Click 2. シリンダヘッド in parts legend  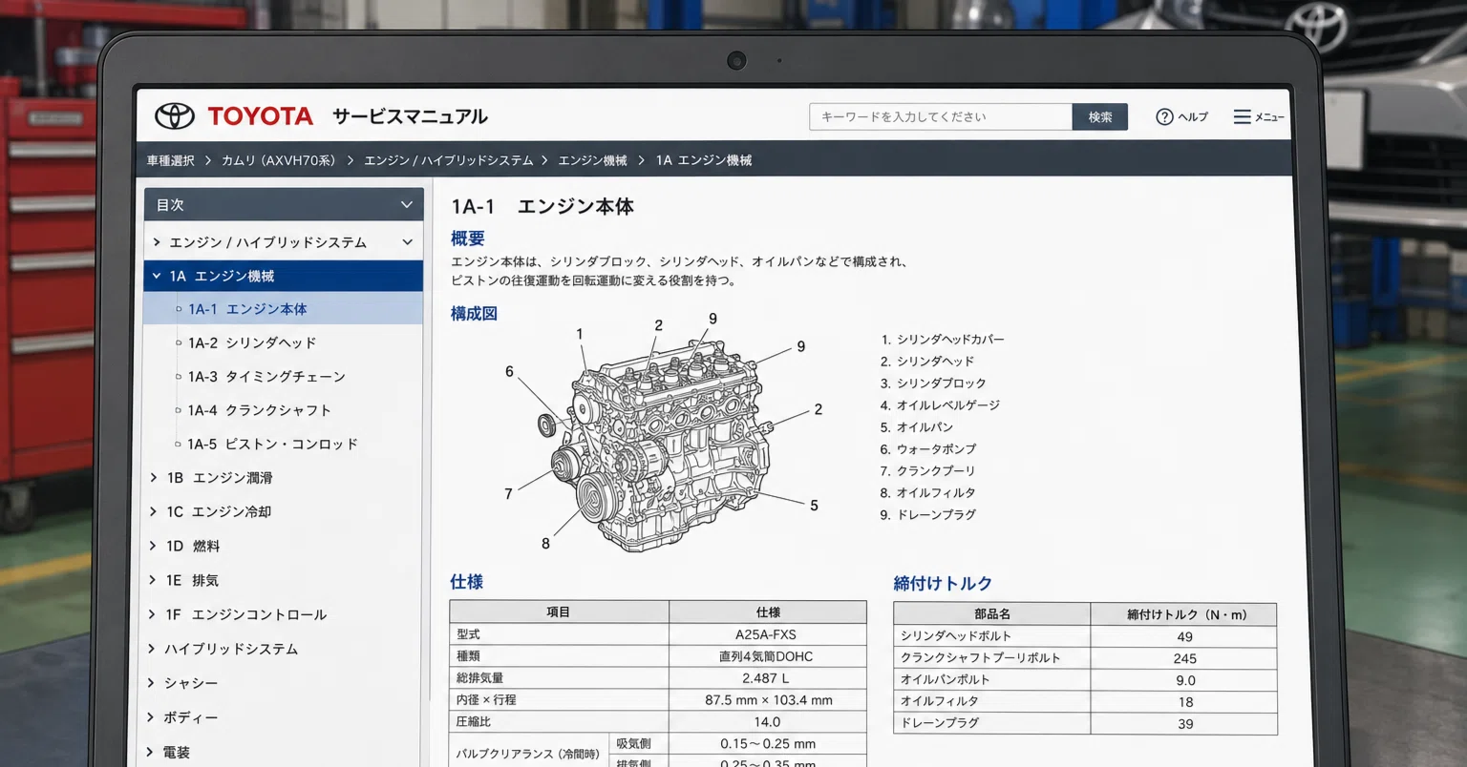click(927, 362)
